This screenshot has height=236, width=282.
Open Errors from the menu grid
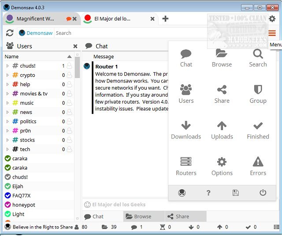click(x=258, y=166)
